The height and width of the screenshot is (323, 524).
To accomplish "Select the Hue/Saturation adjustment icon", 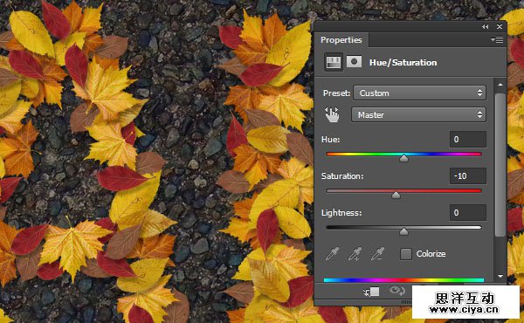I will click(334, 62).
